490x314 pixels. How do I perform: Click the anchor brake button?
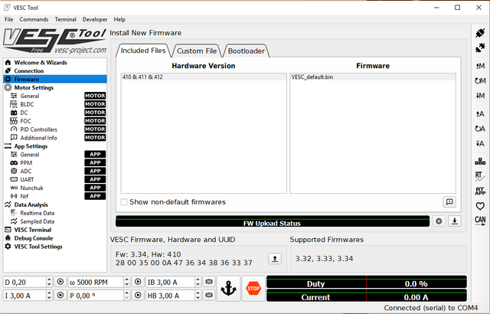click(x=228, y=288)
